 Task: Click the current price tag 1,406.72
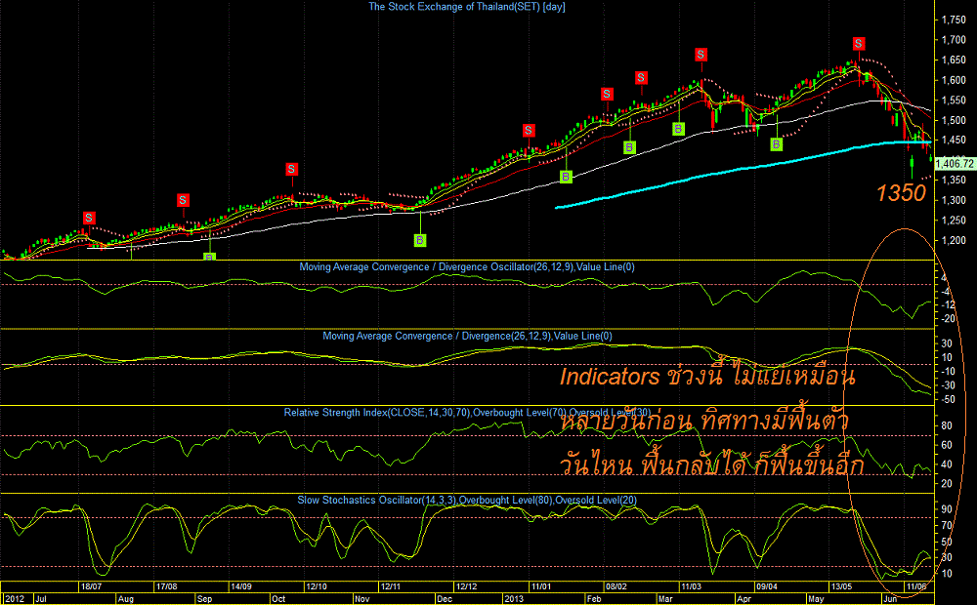coord(956,164)
